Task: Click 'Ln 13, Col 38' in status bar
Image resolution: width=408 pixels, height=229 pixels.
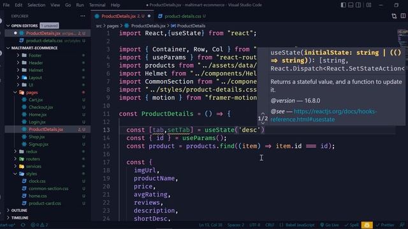Action: click(x=210, y=225)
